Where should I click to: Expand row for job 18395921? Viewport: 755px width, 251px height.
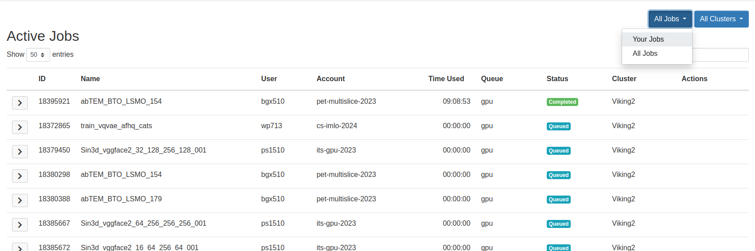20,103
